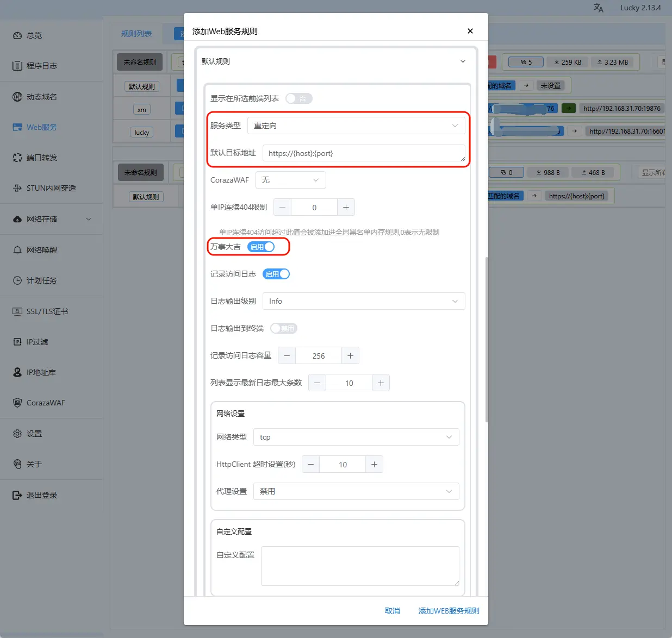Screen dimensions: 672x638
Task: Click the 程序日志 log icon
Action: [x=17, y=66]
